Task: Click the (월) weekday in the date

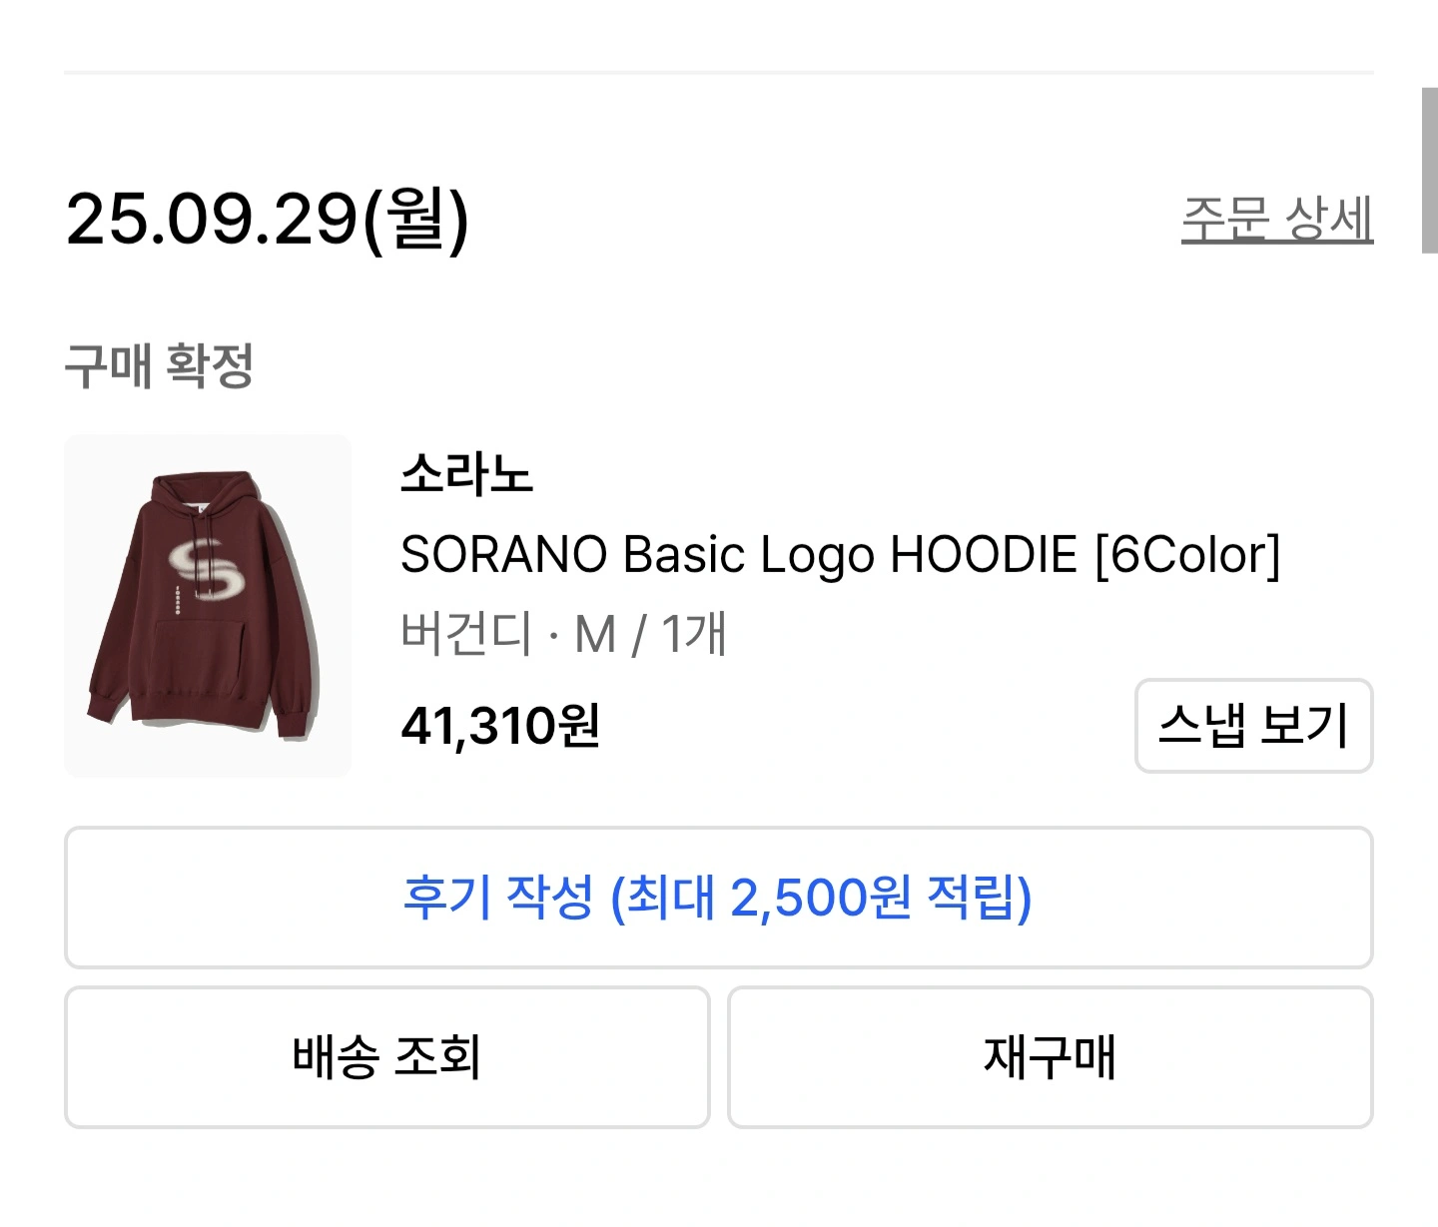Action: click(415, 219)
